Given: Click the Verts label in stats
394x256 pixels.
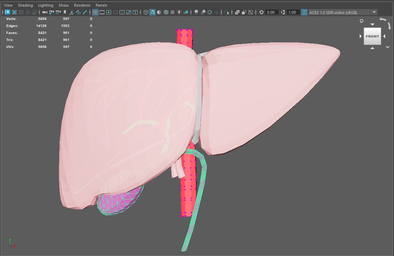Looking at the screenshot, I should [x=11, y=19].
